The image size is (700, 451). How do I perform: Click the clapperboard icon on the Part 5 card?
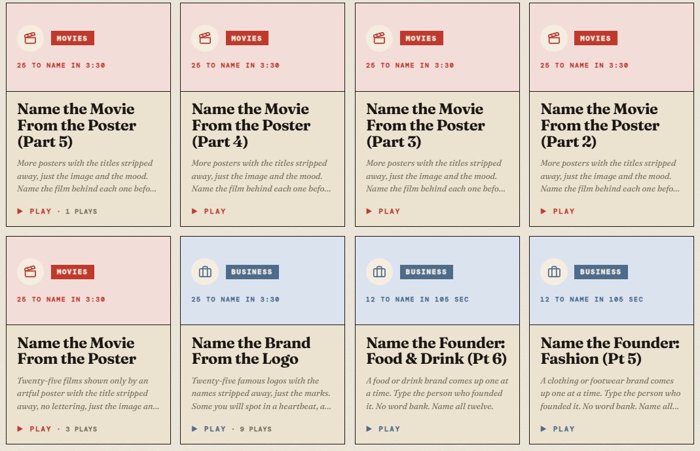click(x=30, y=38)
